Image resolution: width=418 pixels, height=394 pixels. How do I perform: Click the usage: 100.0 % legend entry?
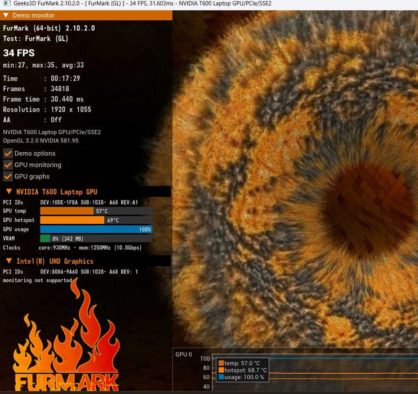point(241,377)
